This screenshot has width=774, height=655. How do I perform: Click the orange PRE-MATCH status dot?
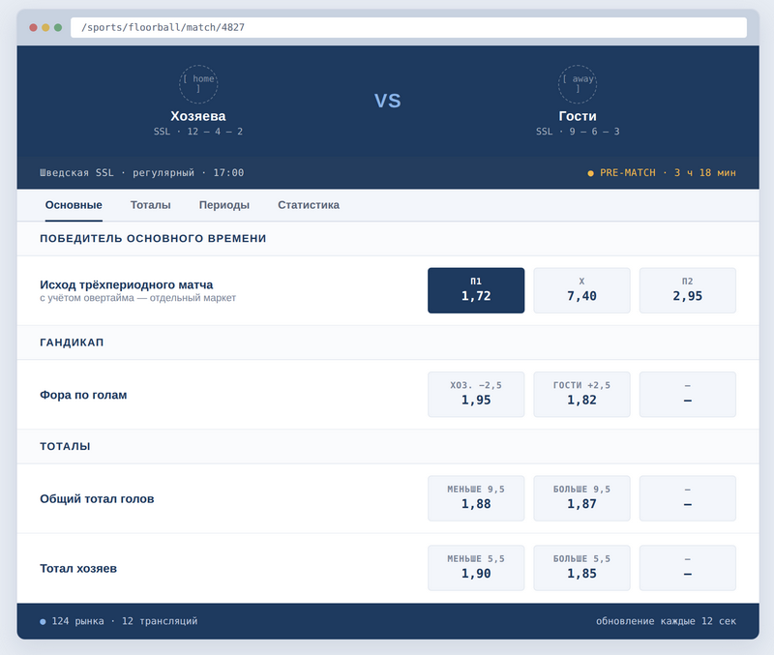pos(590,173)
